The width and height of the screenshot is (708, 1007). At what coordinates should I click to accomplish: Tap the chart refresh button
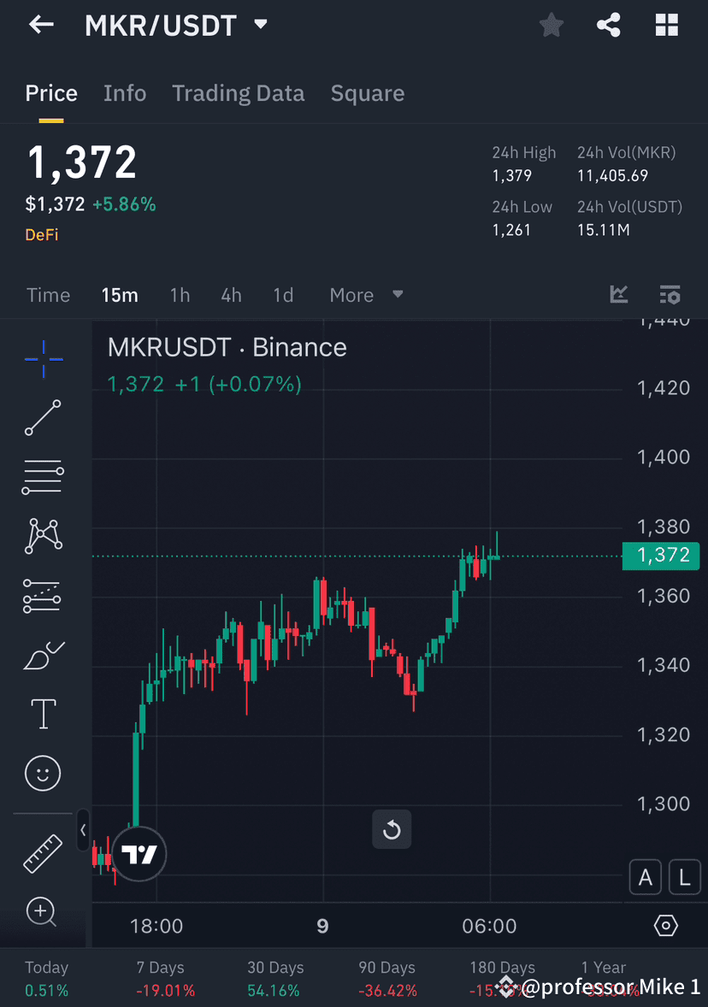click(x=391, y=827)
